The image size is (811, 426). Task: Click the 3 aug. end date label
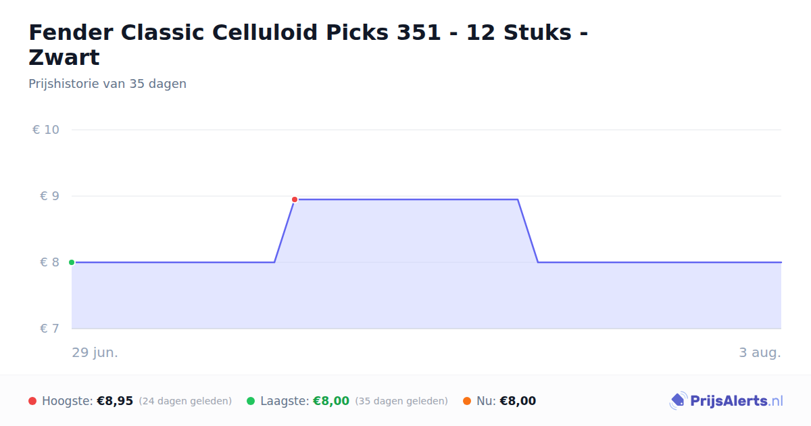click(x=760, y=352)
